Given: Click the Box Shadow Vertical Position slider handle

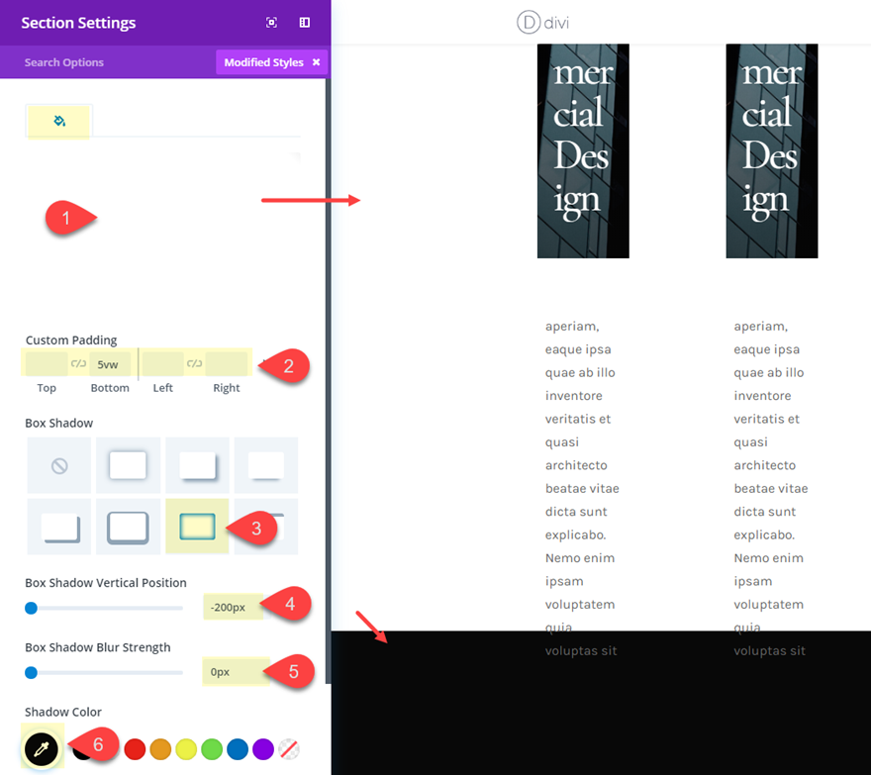Looking at the screenshot, I should (x=31, y=608).
